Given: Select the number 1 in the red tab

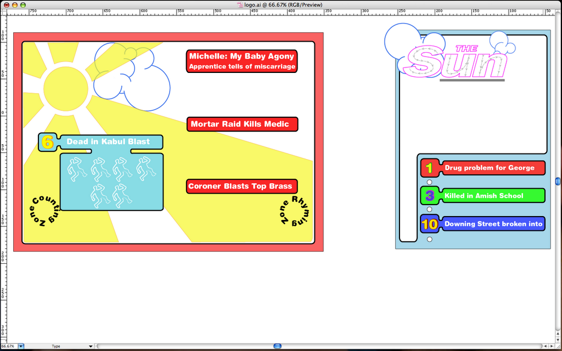Looking at the screenshot, I should (x=429, y=168).
